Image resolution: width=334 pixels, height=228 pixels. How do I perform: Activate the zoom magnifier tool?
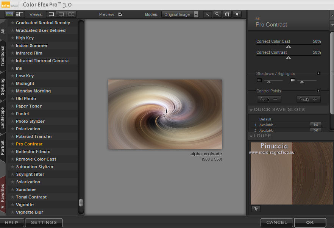click(x=217, y=14)
